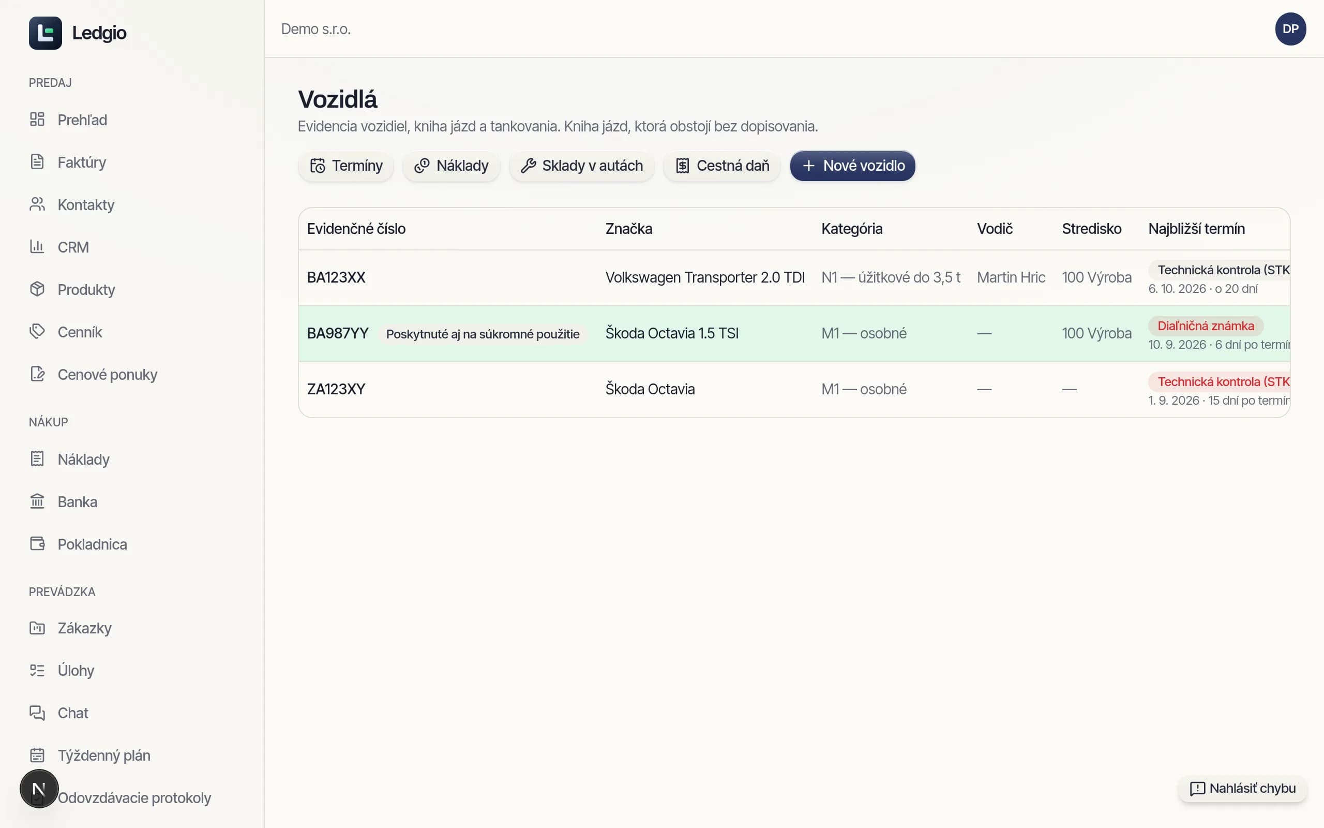
Task: Open the Náklady vehicle costs view
Action: (451, 166)
